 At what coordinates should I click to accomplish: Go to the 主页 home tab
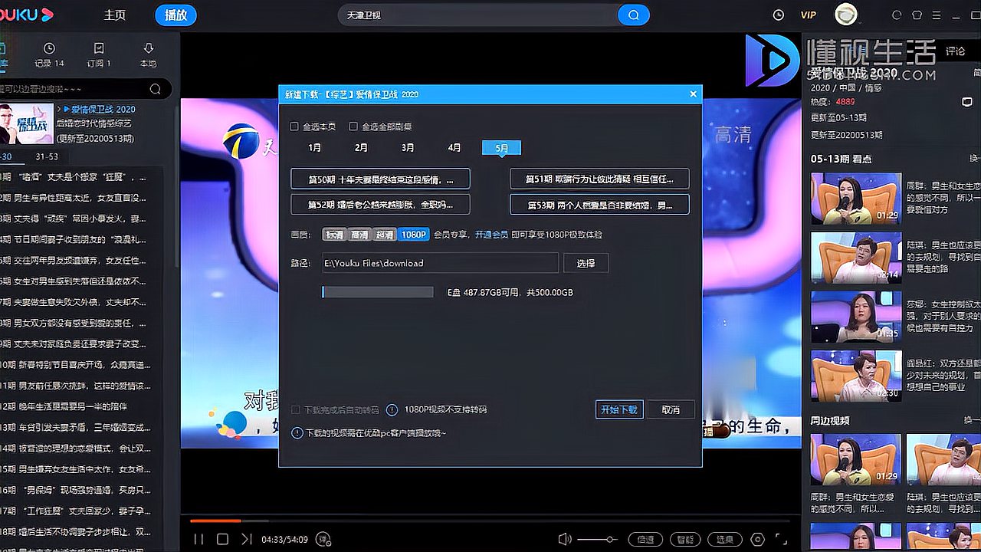point(115,15)
